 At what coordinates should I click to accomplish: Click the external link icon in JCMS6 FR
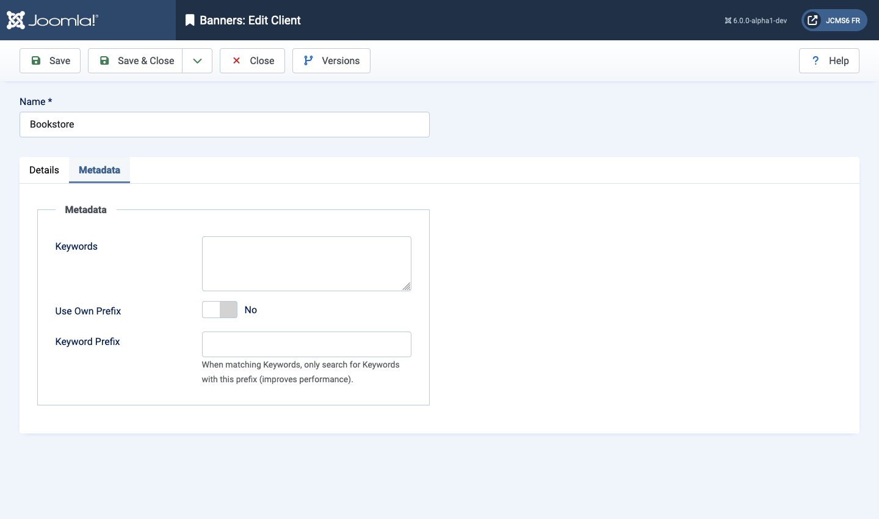coord(812,20)
